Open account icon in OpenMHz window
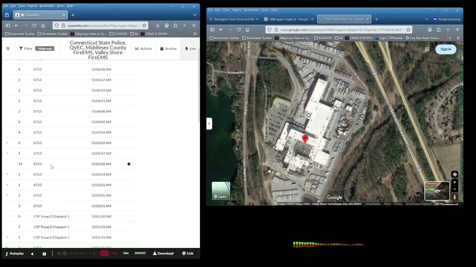Screen dimensions: 476x267 click(x=167, y=26)
